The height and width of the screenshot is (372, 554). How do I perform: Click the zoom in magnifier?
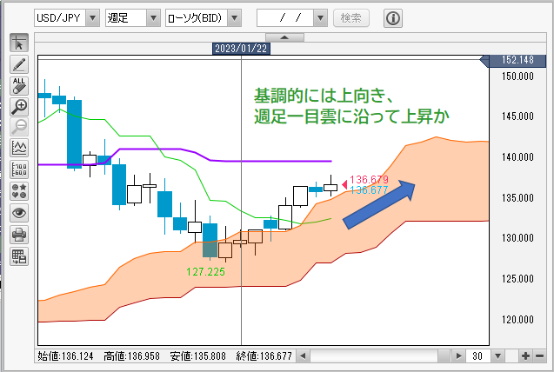pos(19,107)
